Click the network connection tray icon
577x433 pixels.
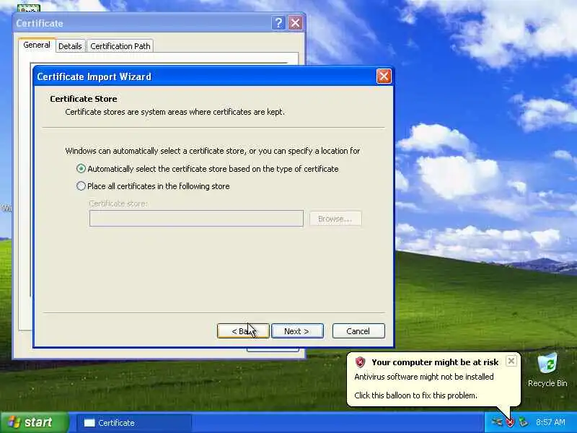pyautogui.click(x=497, y=422)
